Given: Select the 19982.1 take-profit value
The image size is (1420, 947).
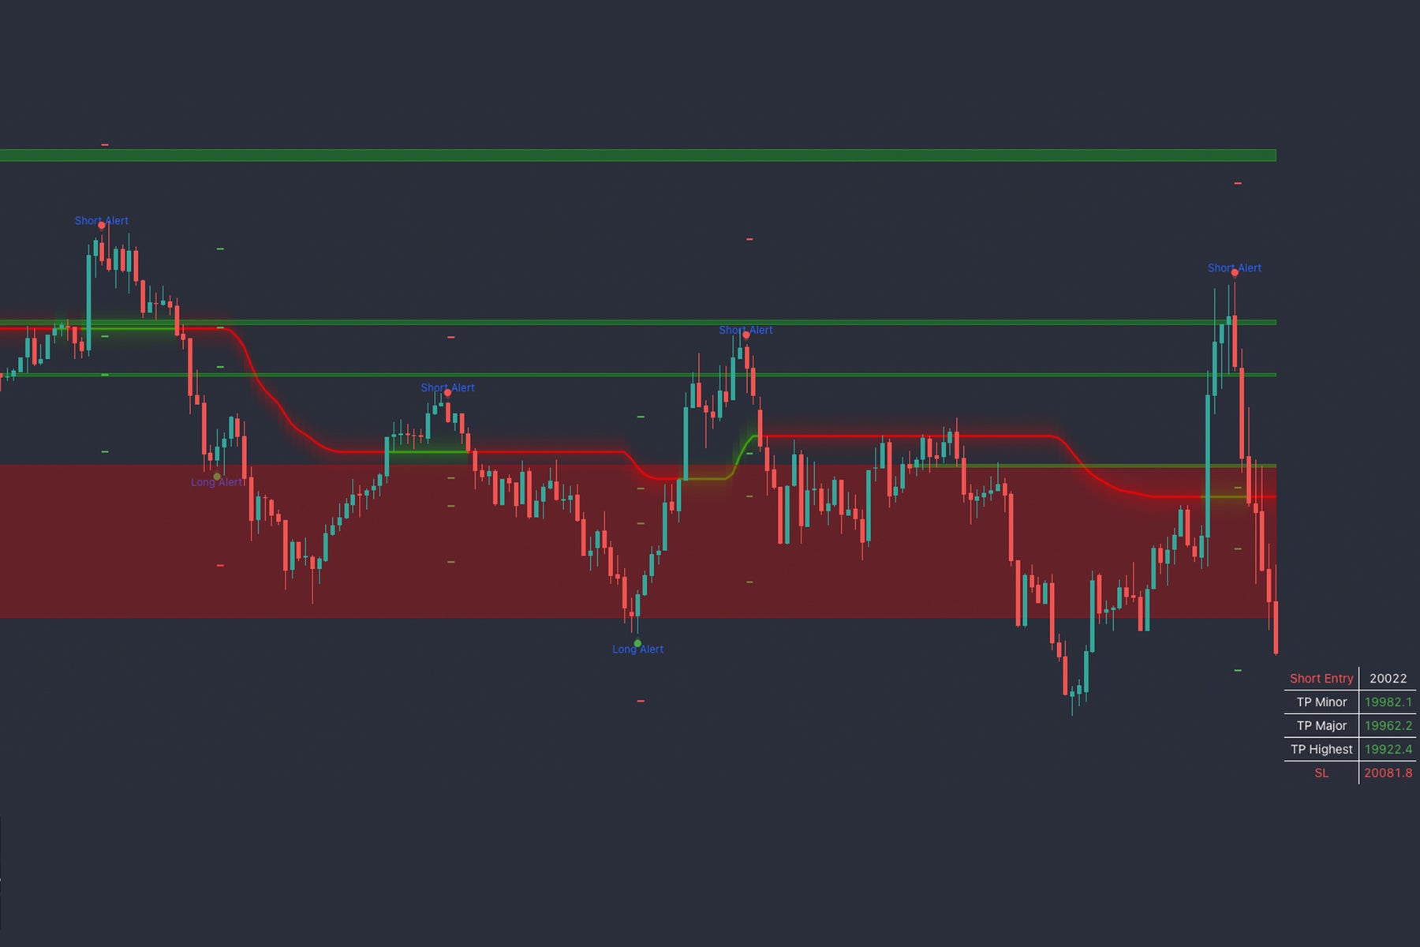Looking at the screenshot, I should [x=1388, y=702].
